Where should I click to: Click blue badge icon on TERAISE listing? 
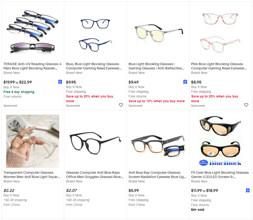tap(60, 82)
